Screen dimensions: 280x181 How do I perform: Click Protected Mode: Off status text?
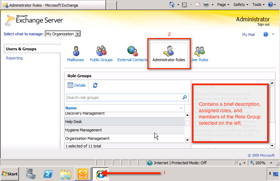189,163
